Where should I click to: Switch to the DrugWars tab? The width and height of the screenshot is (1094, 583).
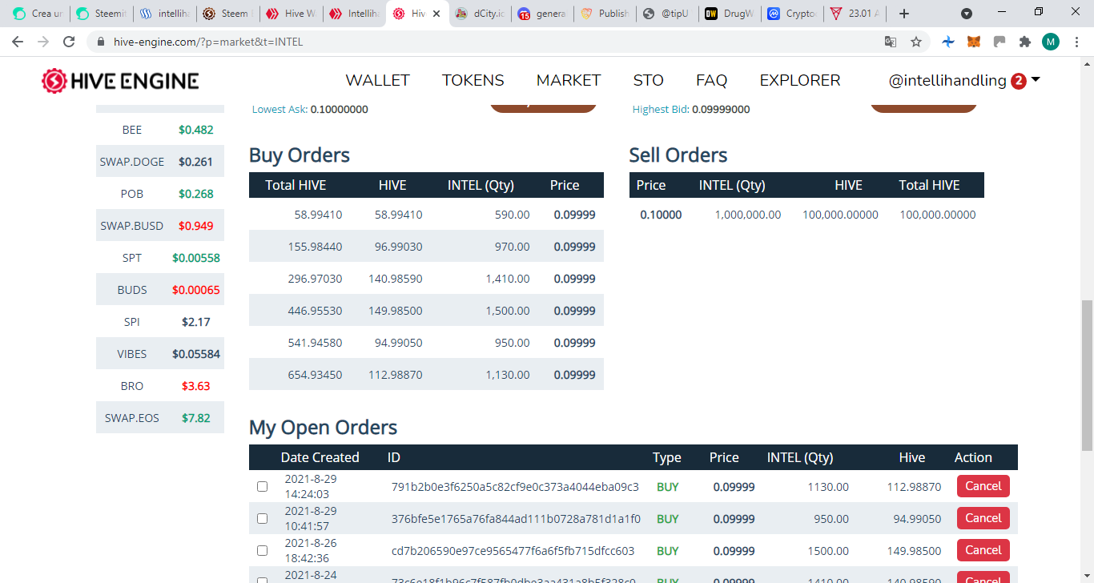point(731,14)
